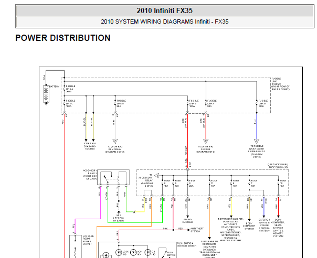The height and width of the screenshot is (258, 317).
Task: Click the white WHT wire above connector A
Action: 115,126
